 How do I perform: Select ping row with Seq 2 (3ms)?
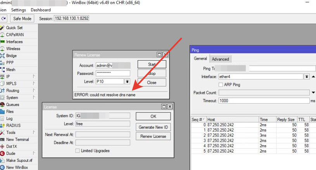pyautogui.click(x=254, y=135)
